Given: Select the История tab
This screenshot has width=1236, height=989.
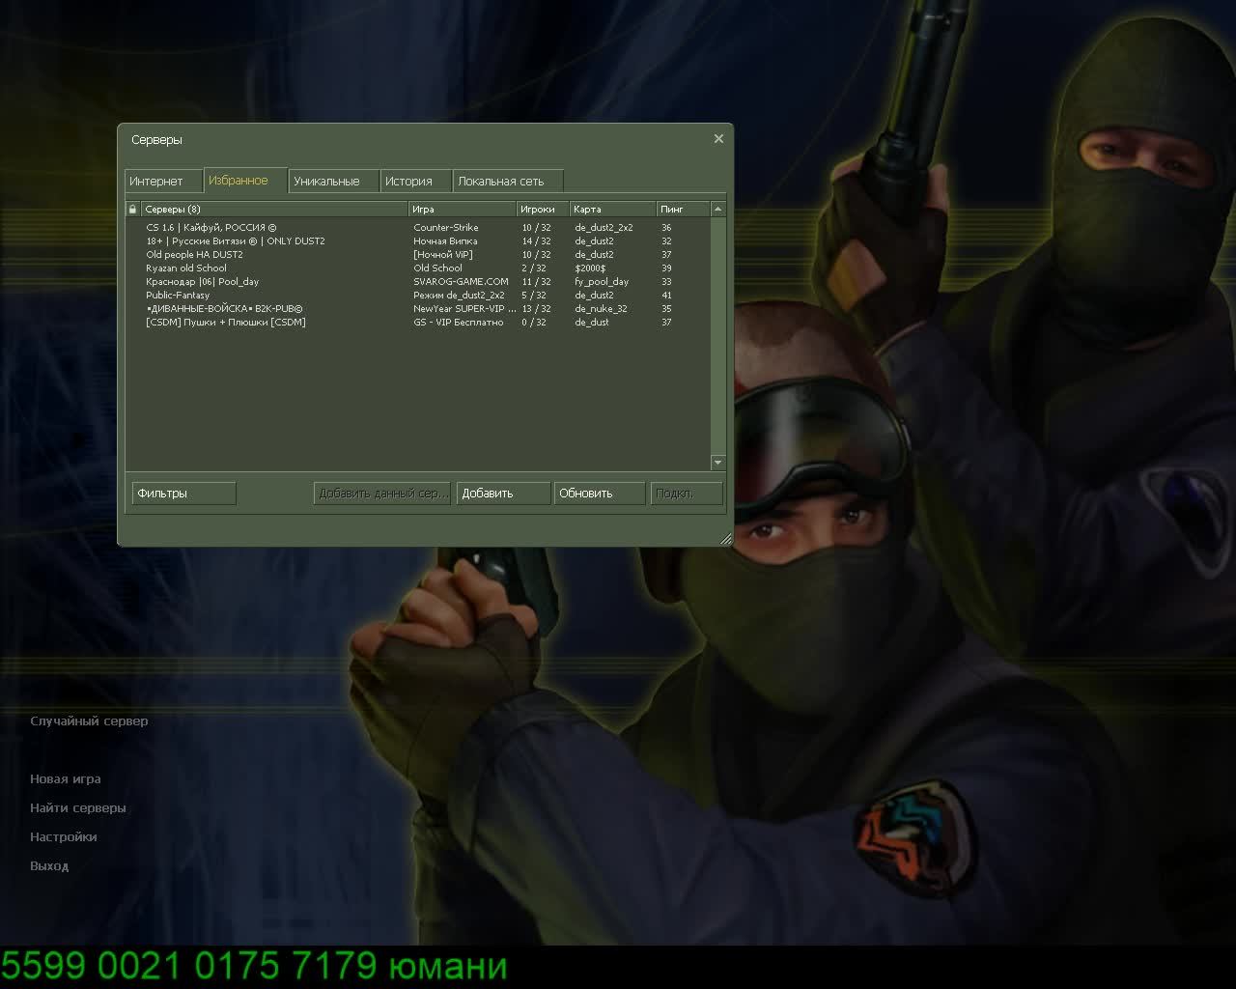Looking at the screenshot, I should (408, 182).
